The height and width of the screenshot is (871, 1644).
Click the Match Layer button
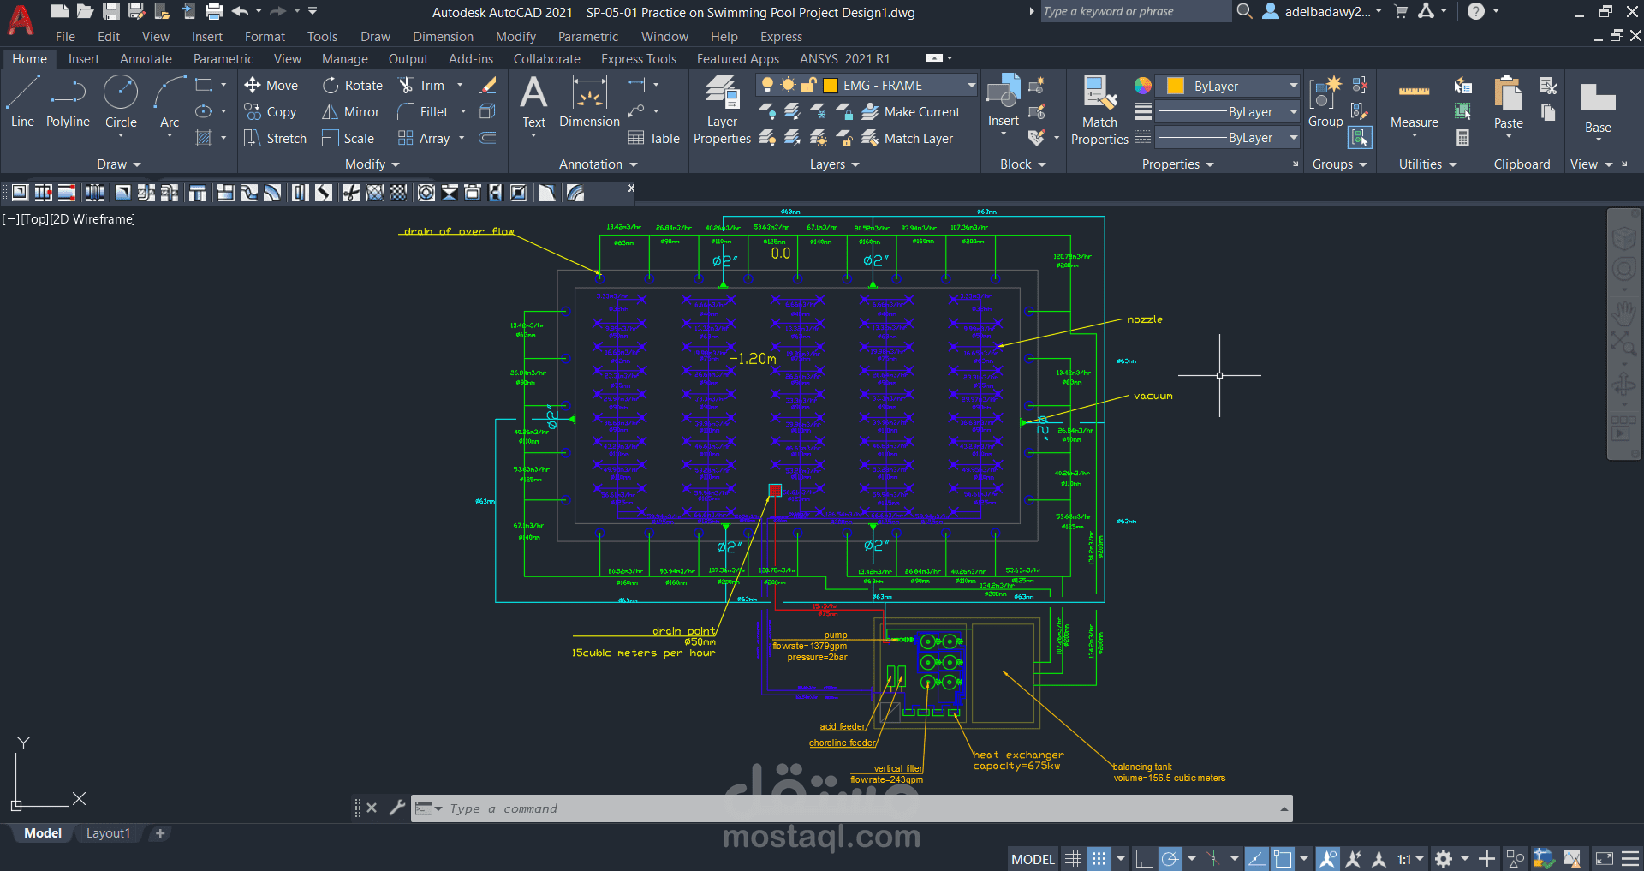pyautogui.click(x=908, y=139)
